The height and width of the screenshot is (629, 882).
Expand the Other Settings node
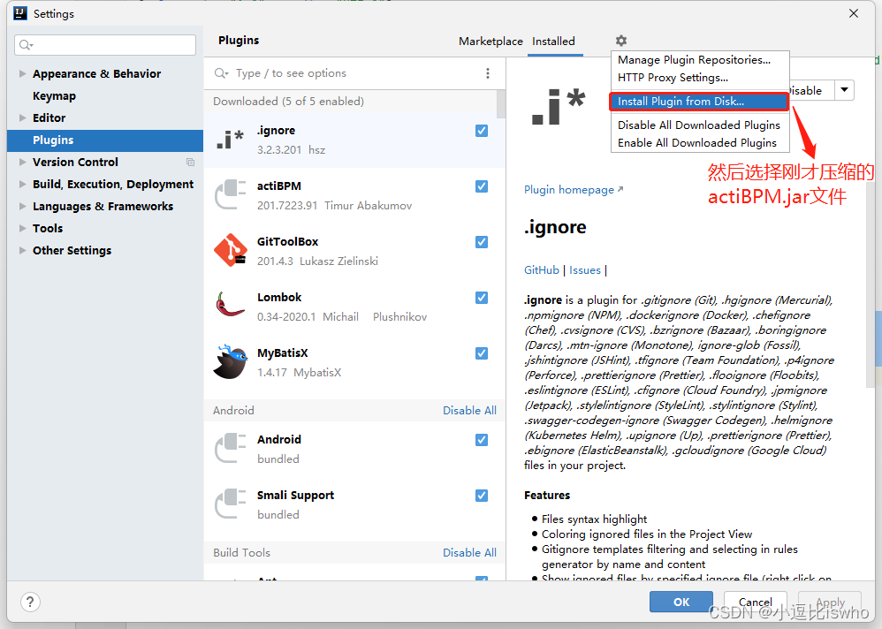click(22, 250)
